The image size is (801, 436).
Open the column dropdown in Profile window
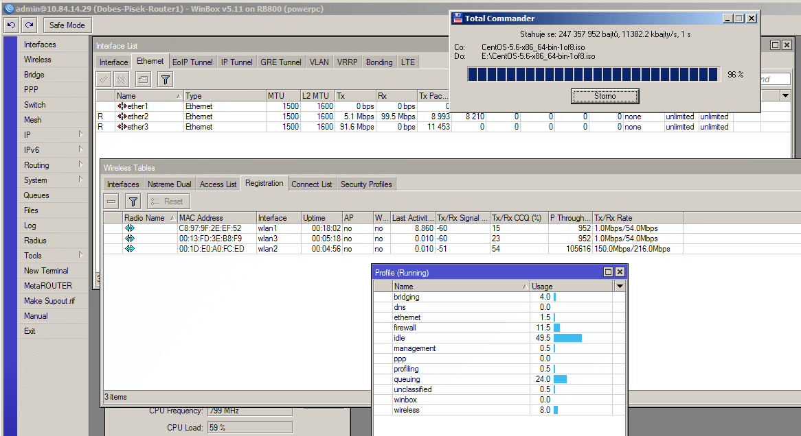point(620,286)
